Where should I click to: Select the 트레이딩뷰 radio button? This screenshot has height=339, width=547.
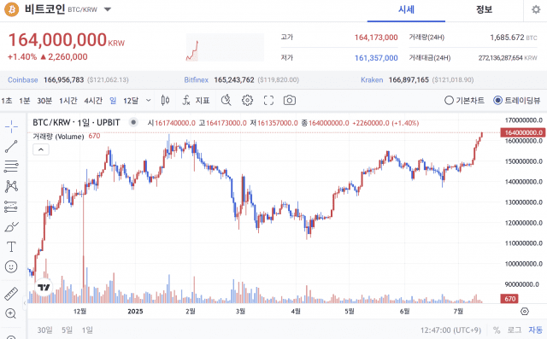pyautogui.click(x=516, y=101)
